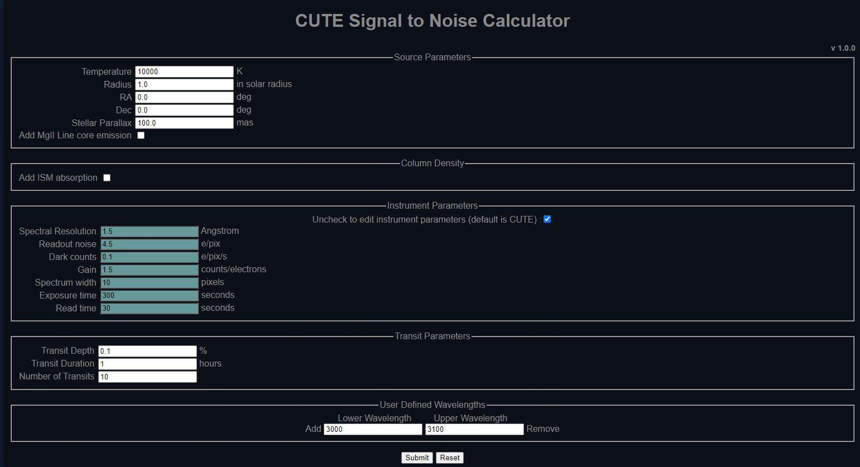Click the Column Density legend

coord(433,163)
